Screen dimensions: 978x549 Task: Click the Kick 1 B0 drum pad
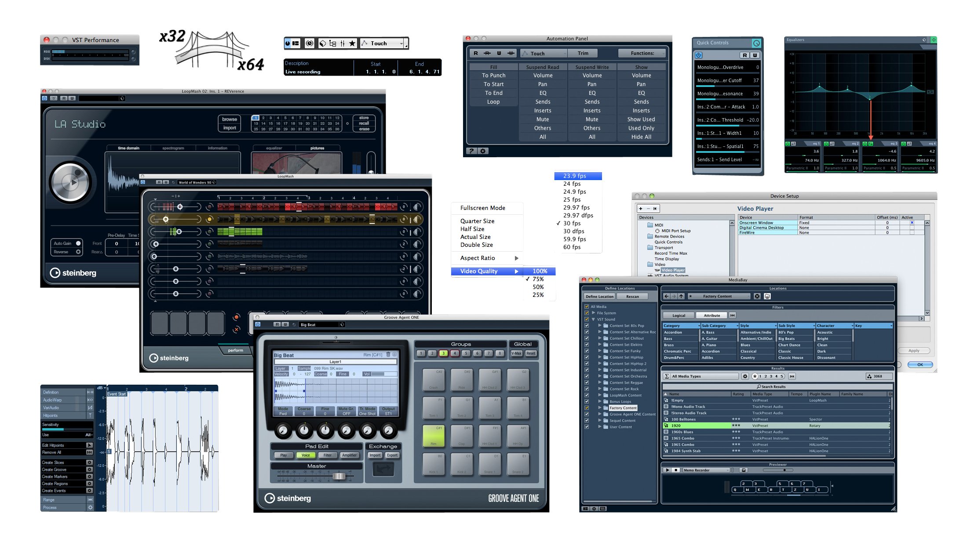click(433, 464)
